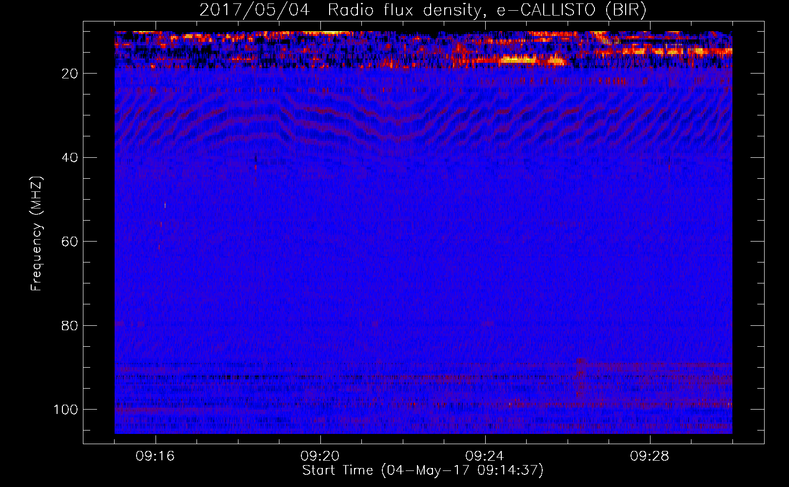Click the "Frequency (MHZ)" axis label

(x=37, y=234)
